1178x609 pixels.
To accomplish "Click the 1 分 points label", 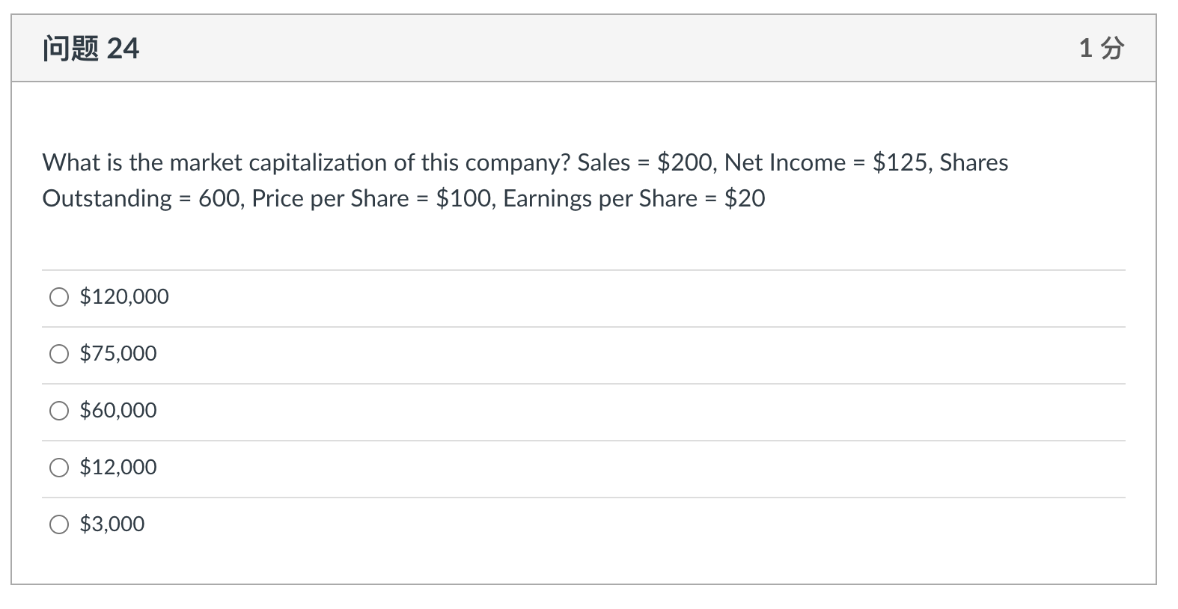I will [1101, 49].
